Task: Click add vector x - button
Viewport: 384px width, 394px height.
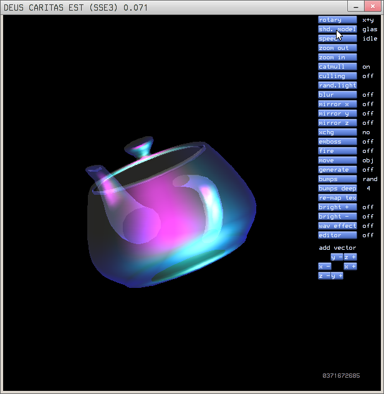Action: 325,267
